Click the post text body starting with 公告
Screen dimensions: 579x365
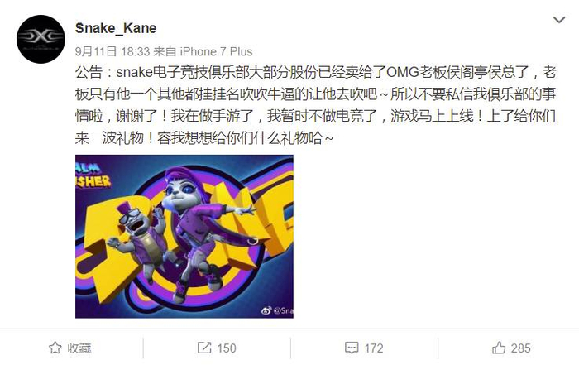(315, 105)
